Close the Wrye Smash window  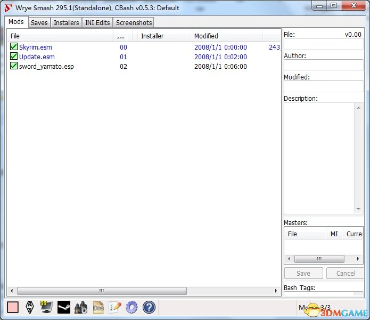point(353,6)
